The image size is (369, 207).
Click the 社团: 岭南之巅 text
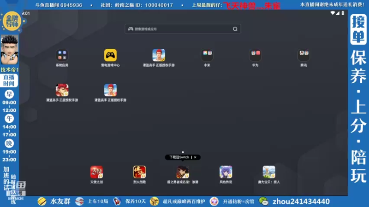pyautogui.click(x=117, y=5)
